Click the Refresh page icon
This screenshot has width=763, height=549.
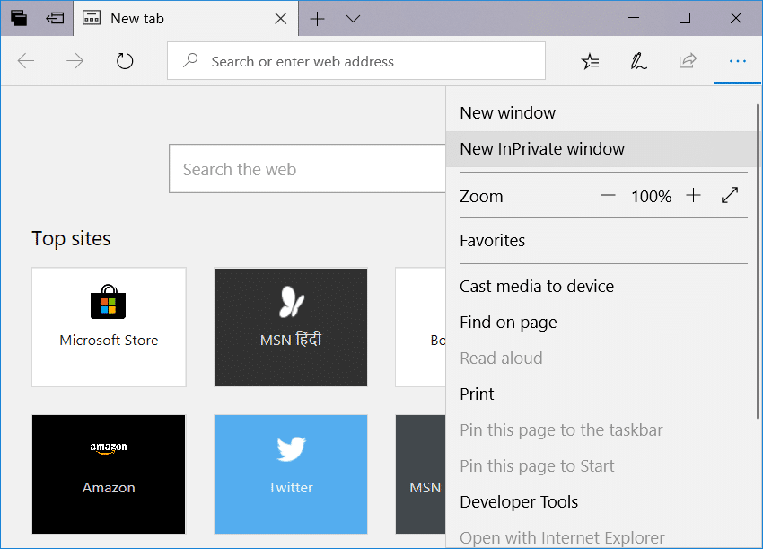[125, 61]
